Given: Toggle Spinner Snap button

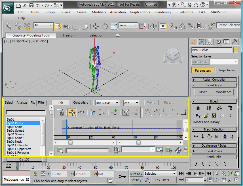Looking at the screenshot, I should [x=200, y=26].
